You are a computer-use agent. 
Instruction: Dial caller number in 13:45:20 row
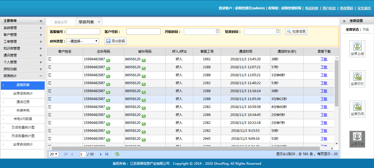click(108, 60)
